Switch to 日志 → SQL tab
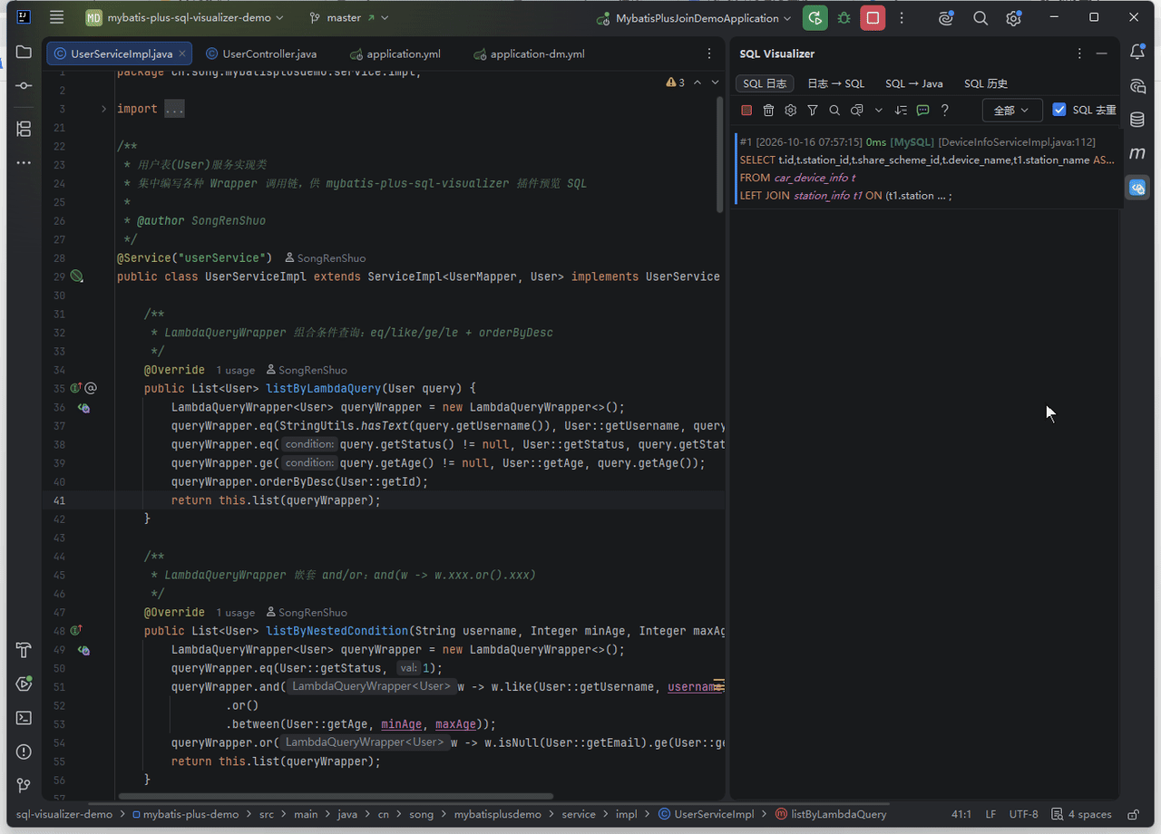This screenshot has height=834, width=1161. tap(835, 83)
